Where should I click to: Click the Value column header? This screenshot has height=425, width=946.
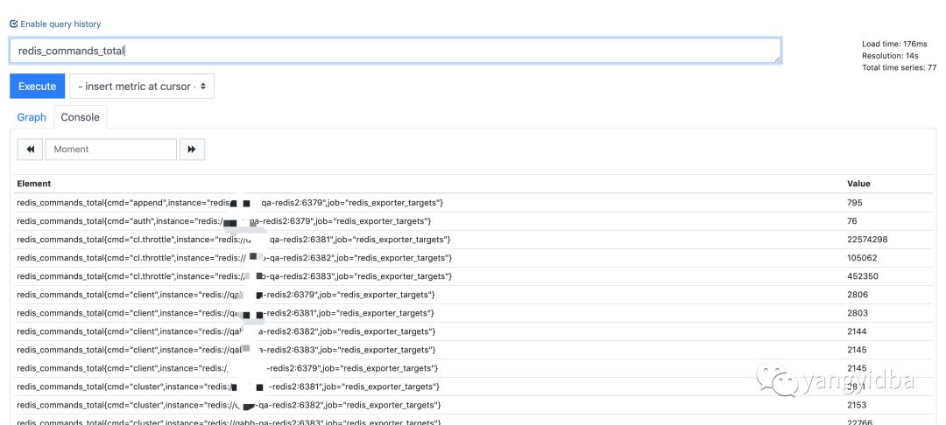(858, 184)
